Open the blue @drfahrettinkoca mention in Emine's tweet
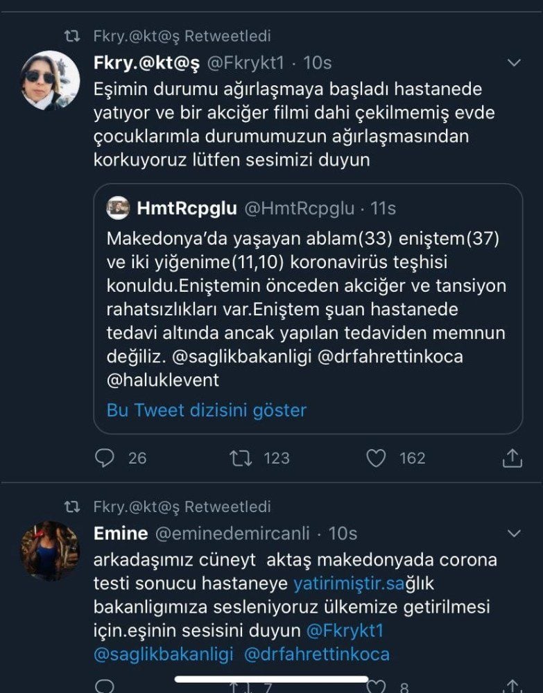This screenshot has width=543, height=693. [x=316, y=653]
